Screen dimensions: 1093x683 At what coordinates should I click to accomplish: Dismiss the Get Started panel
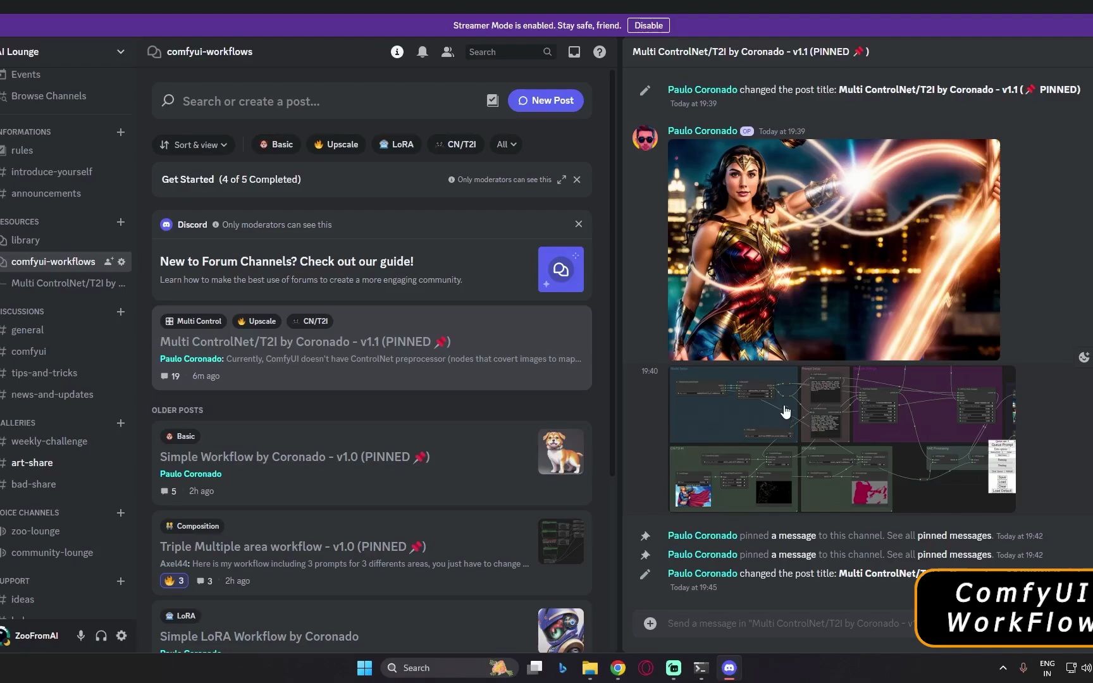(577, 180)
